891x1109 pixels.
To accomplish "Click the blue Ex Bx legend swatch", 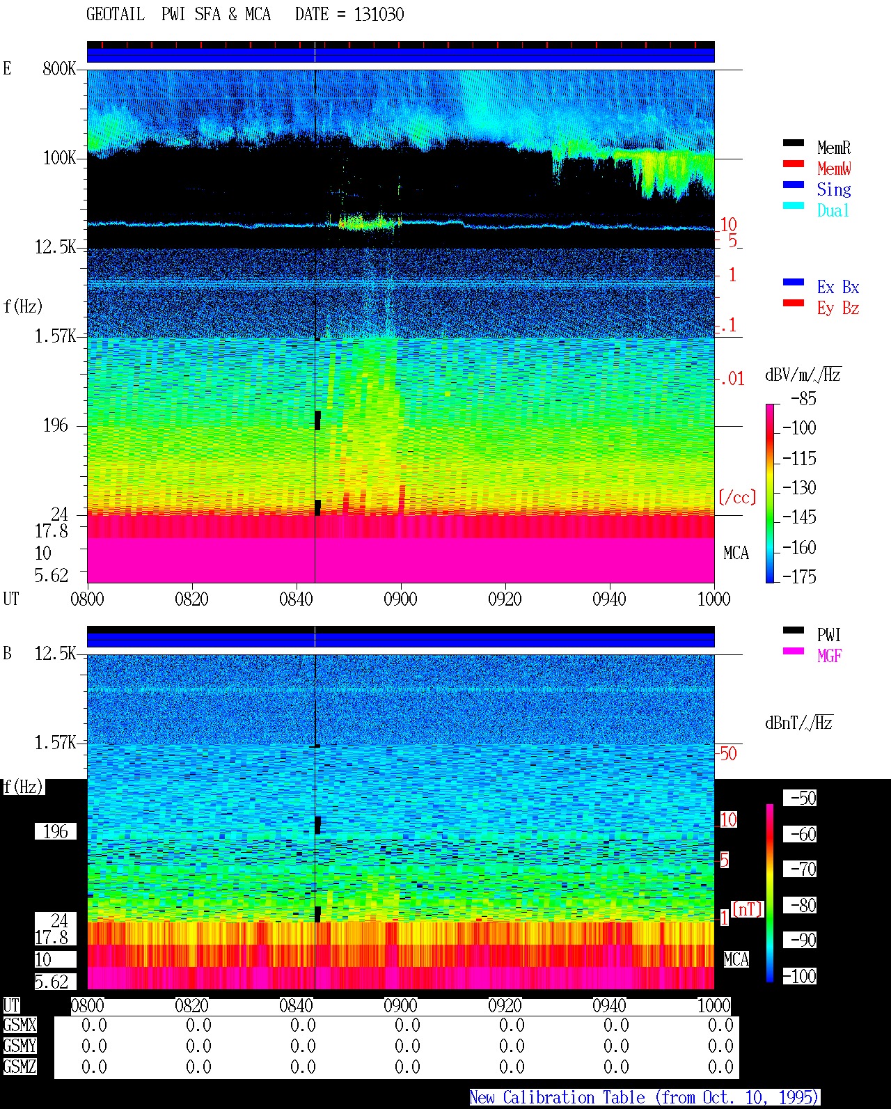I will click(794, 283).
